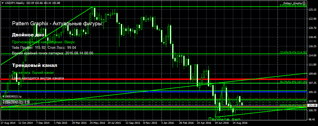This screenshot has width=318, height=126.
Task: Click '14 Aug 2016' on the time axis
Action: click(240, 122)
